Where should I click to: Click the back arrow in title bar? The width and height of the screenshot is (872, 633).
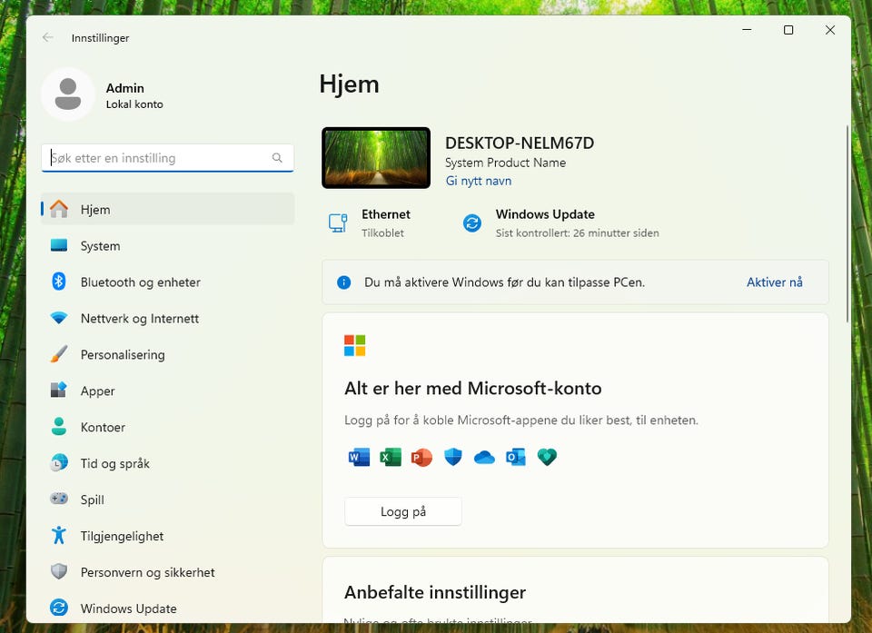(x=48, y=37)
